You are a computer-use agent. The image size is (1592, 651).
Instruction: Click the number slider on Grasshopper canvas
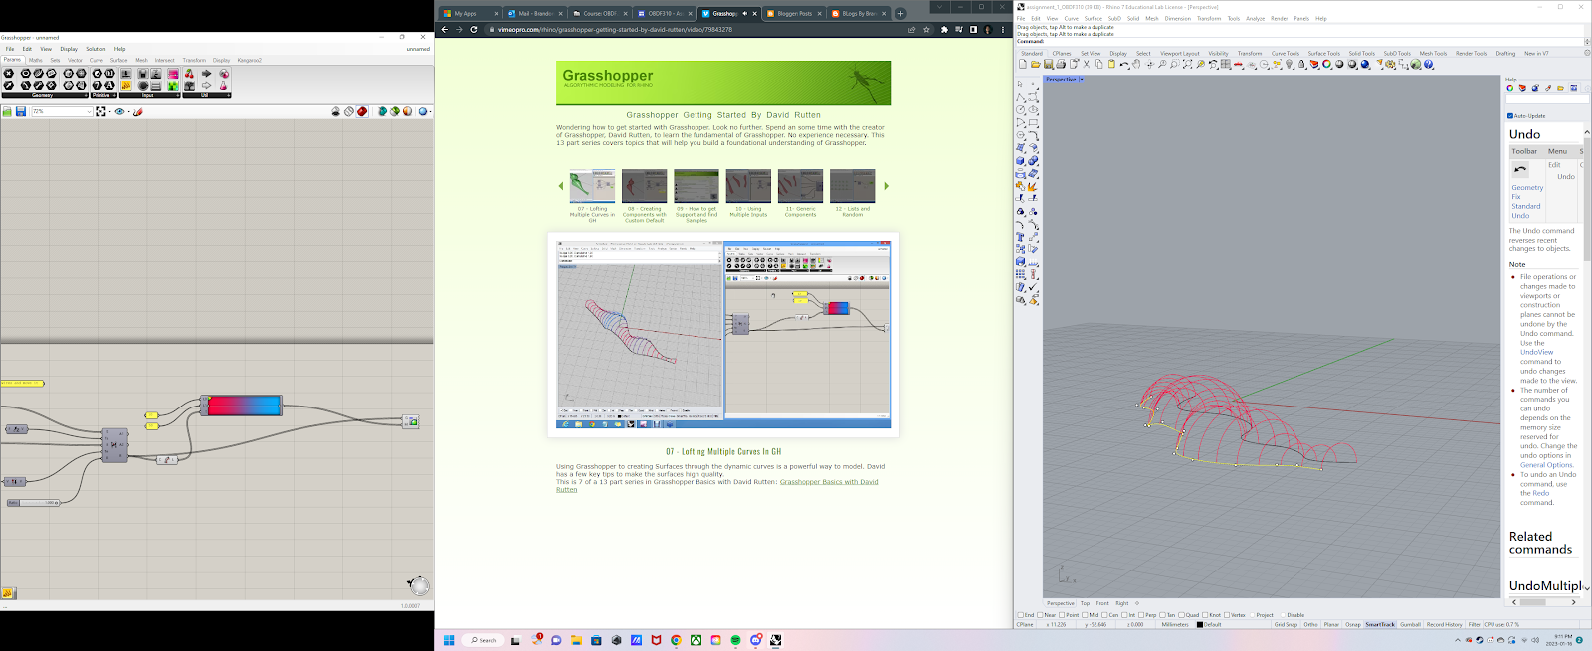(33, 503)
